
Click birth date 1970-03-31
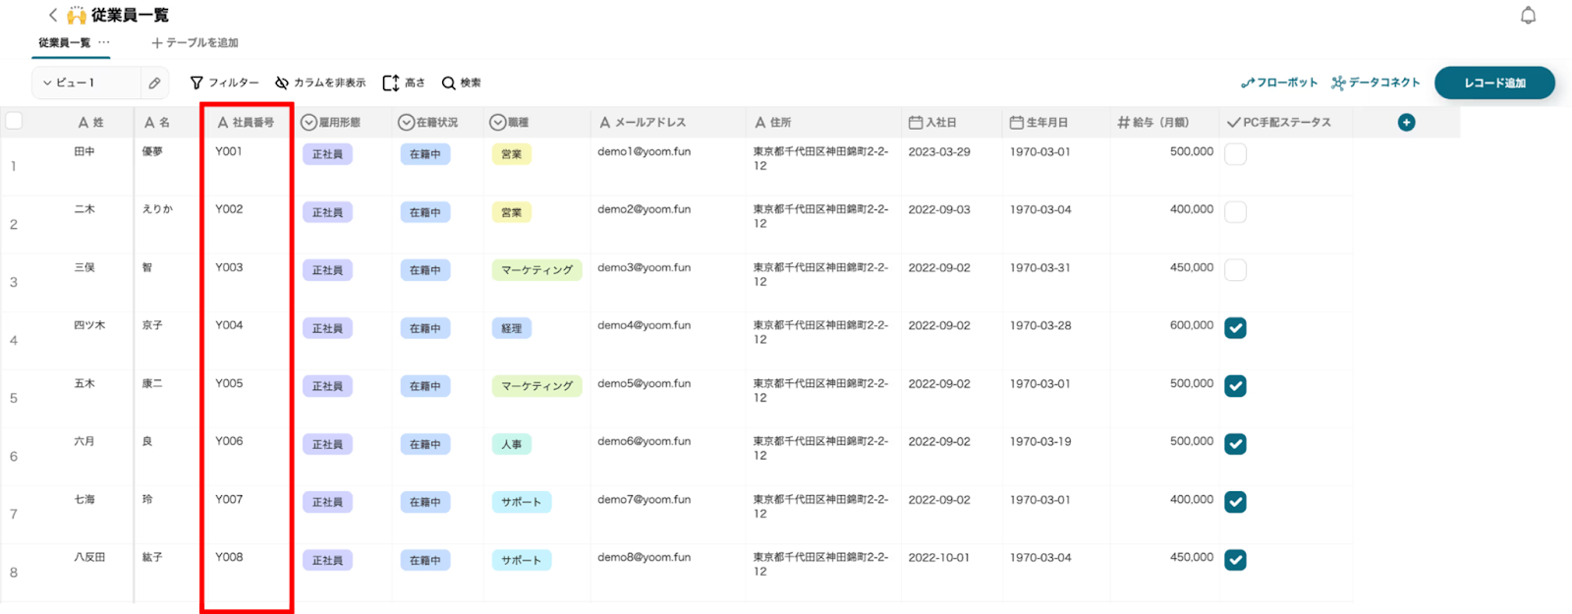pyautogui.click(x=1040, y=267)
